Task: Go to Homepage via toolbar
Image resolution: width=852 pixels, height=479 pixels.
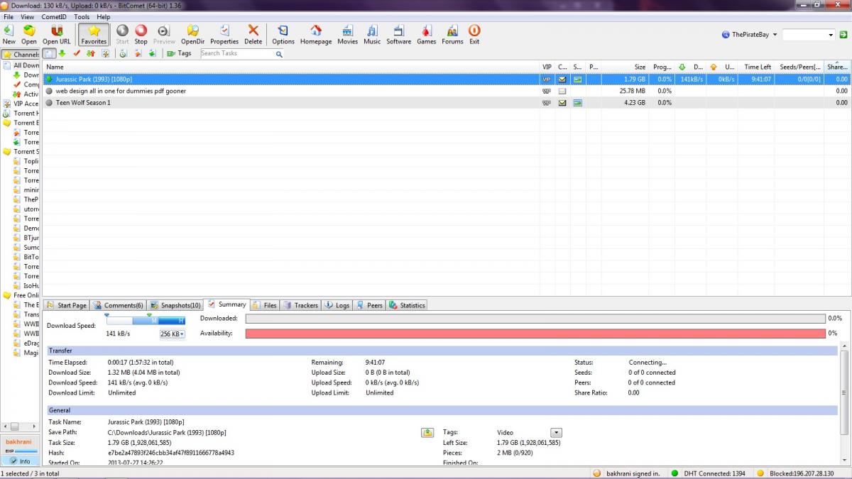Action: click(316, 34)
